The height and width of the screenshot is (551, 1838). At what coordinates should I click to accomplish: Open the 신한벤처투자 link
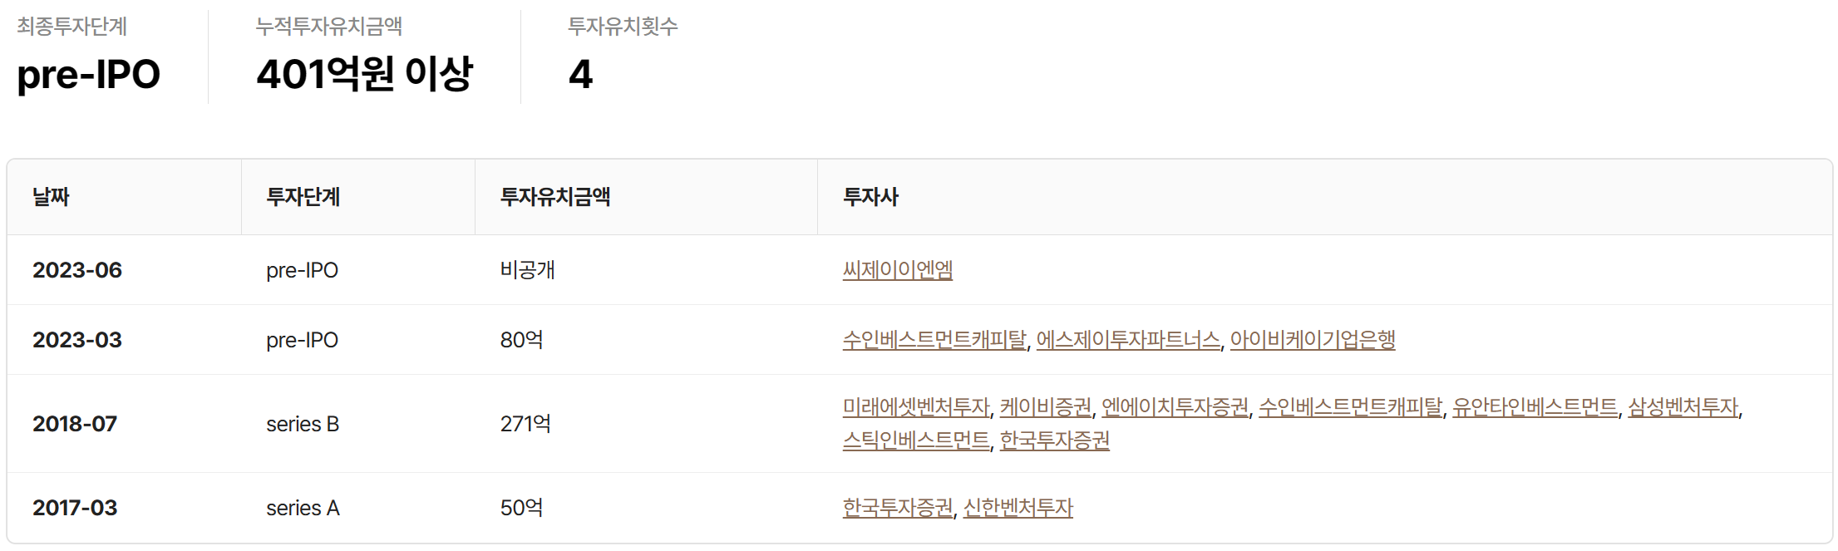1018,508
